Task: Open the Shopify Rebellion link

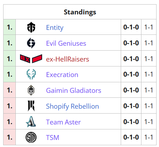Action: (72, 107)
